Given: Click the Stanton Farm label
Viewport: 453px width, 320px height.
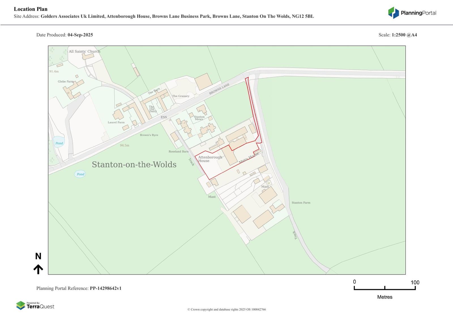Looking at the screenshot, I should click(301, 203).
